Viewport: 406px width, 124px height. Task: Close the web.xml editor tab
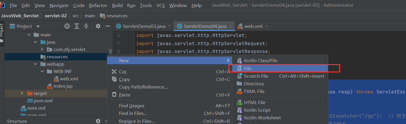(266, 26)
